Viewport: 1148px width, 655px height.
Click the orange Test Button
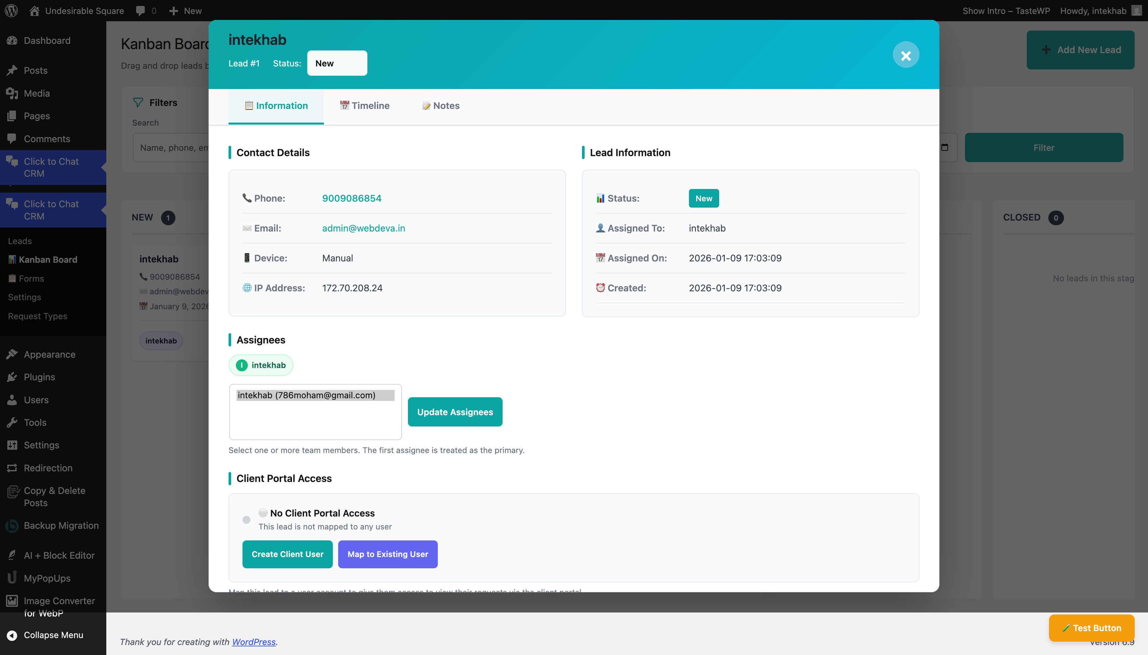click(1091, 627)
